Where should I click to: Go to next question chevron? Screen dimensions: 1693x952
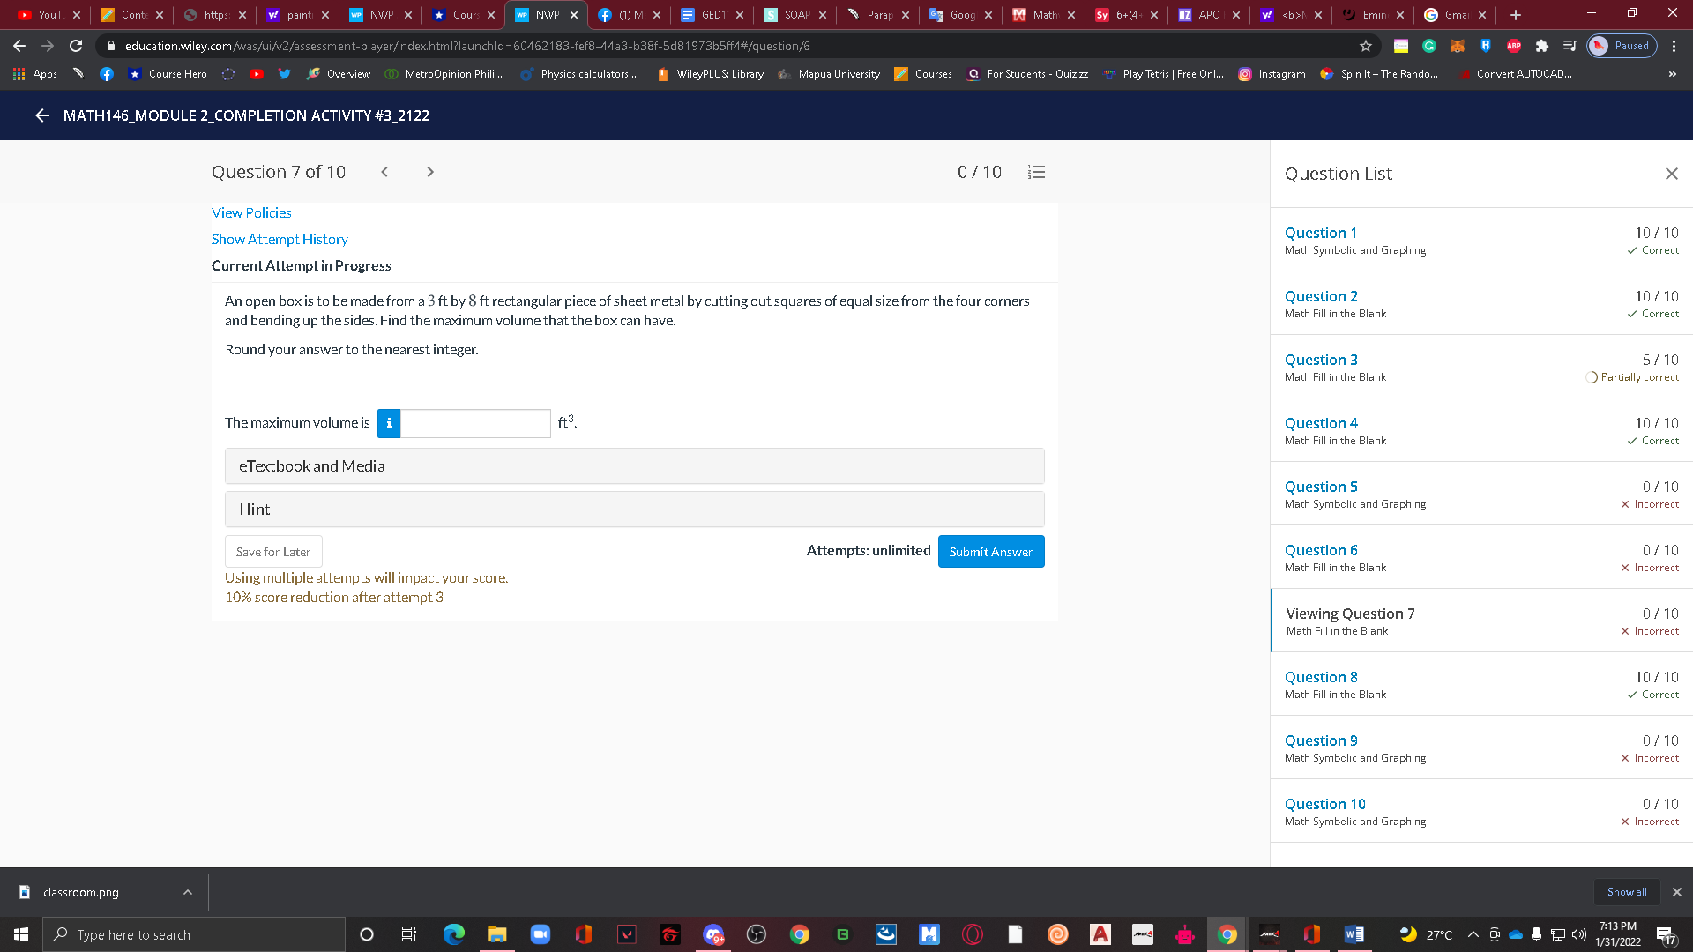pos(430,172)
